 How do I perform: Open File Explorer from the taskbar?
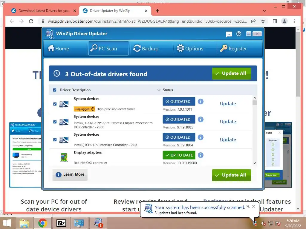pos(24,223)
